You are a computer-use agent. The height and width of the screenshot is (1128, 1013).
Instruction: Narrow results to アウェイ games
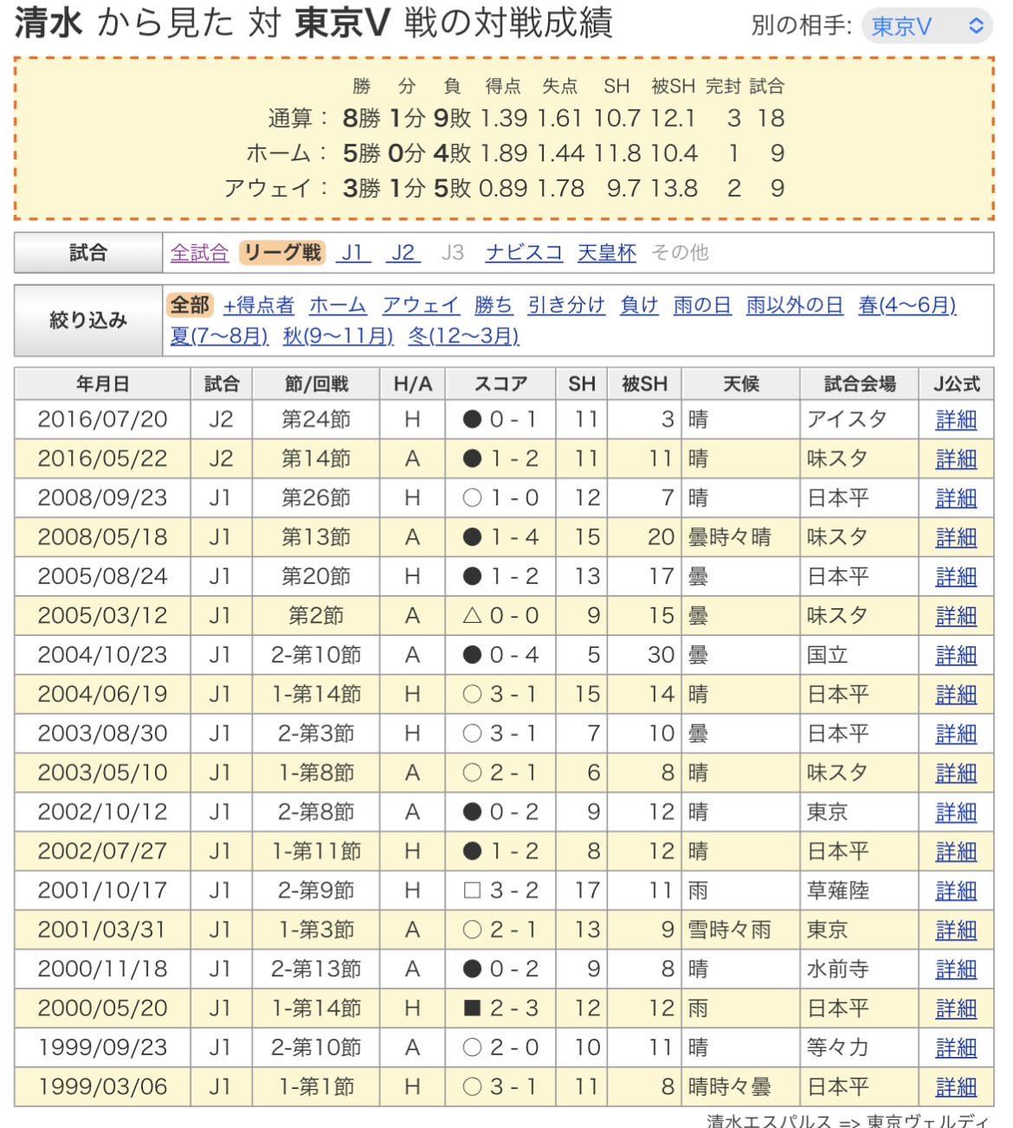point(421,305)
